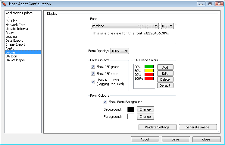
Task: Click the Generate Image button
Action: point(198,127)
